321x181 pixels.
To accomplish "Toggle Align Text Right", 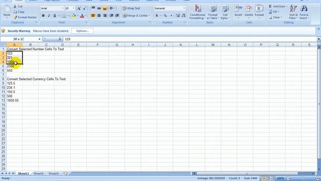I will click(105, 16).
